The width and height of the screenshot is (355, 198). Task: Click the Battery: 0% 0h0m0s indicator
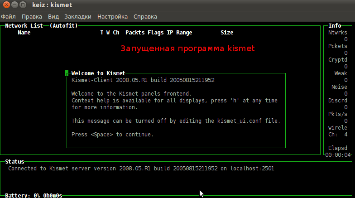point(34,195)
